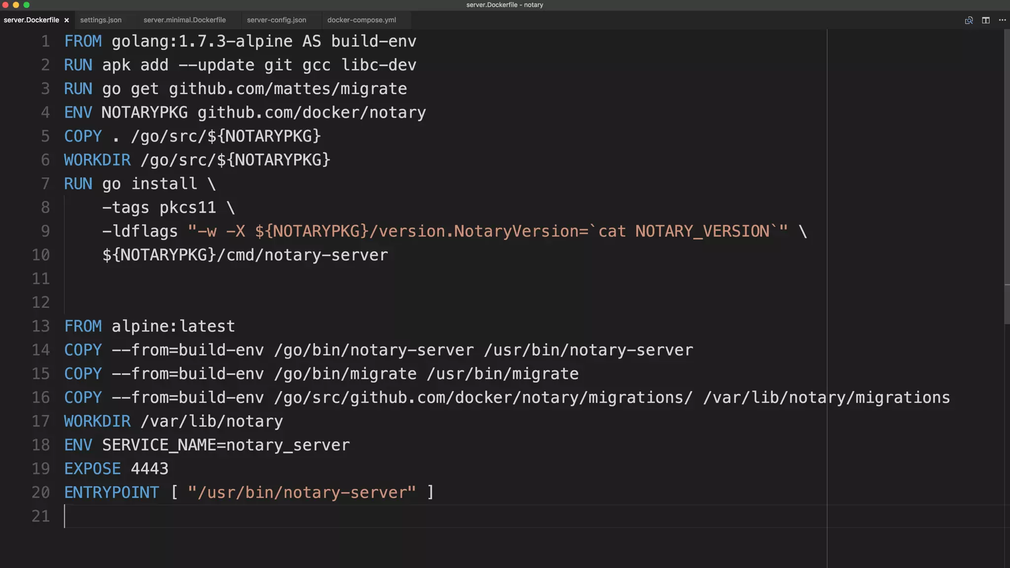This screenshot has width=1010, height=568.
Task: Click the "alpine:latest" text on line 13
Action: (x=173, y=326)
